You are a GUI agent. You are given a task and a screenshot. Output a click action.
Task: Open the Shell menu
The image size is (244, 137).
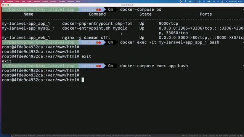tap(17, 2)
